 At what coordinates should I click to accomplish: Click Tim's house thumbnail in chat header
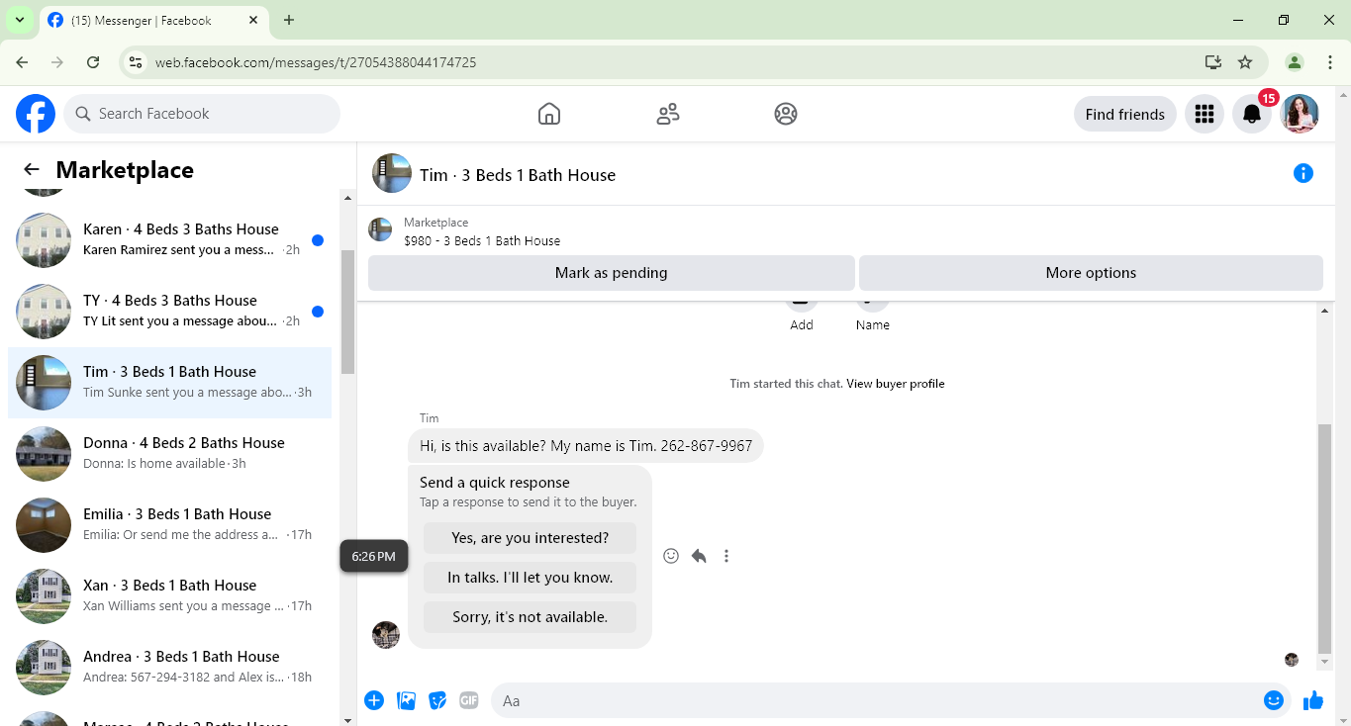pyautogui.click(x=392, y=174)
